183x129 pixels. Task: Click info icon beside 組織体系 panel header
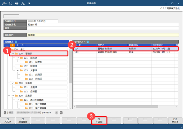click(16, 42)
